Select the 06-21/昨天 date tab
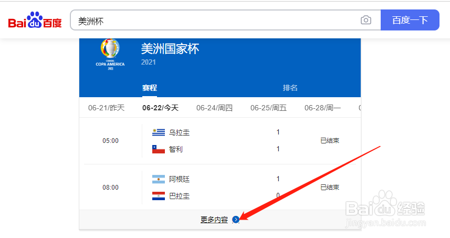Viewport: 450px width, 238px height. coord(106,108)
